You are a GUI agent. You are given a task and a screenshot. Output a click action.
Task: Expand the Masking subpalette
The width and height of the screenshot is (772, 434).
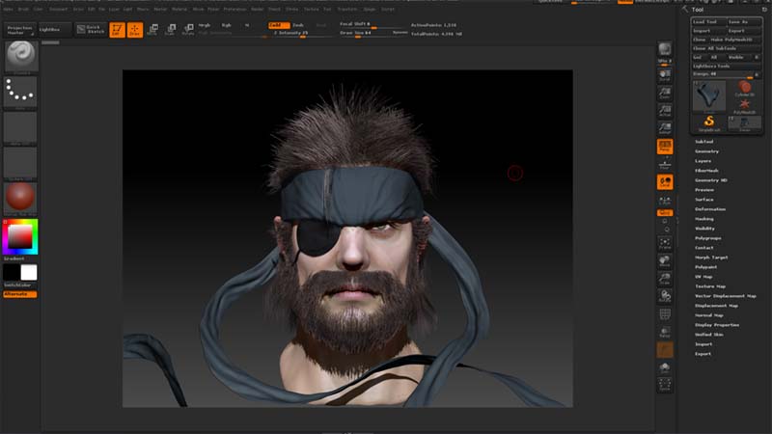click(704, 219)
